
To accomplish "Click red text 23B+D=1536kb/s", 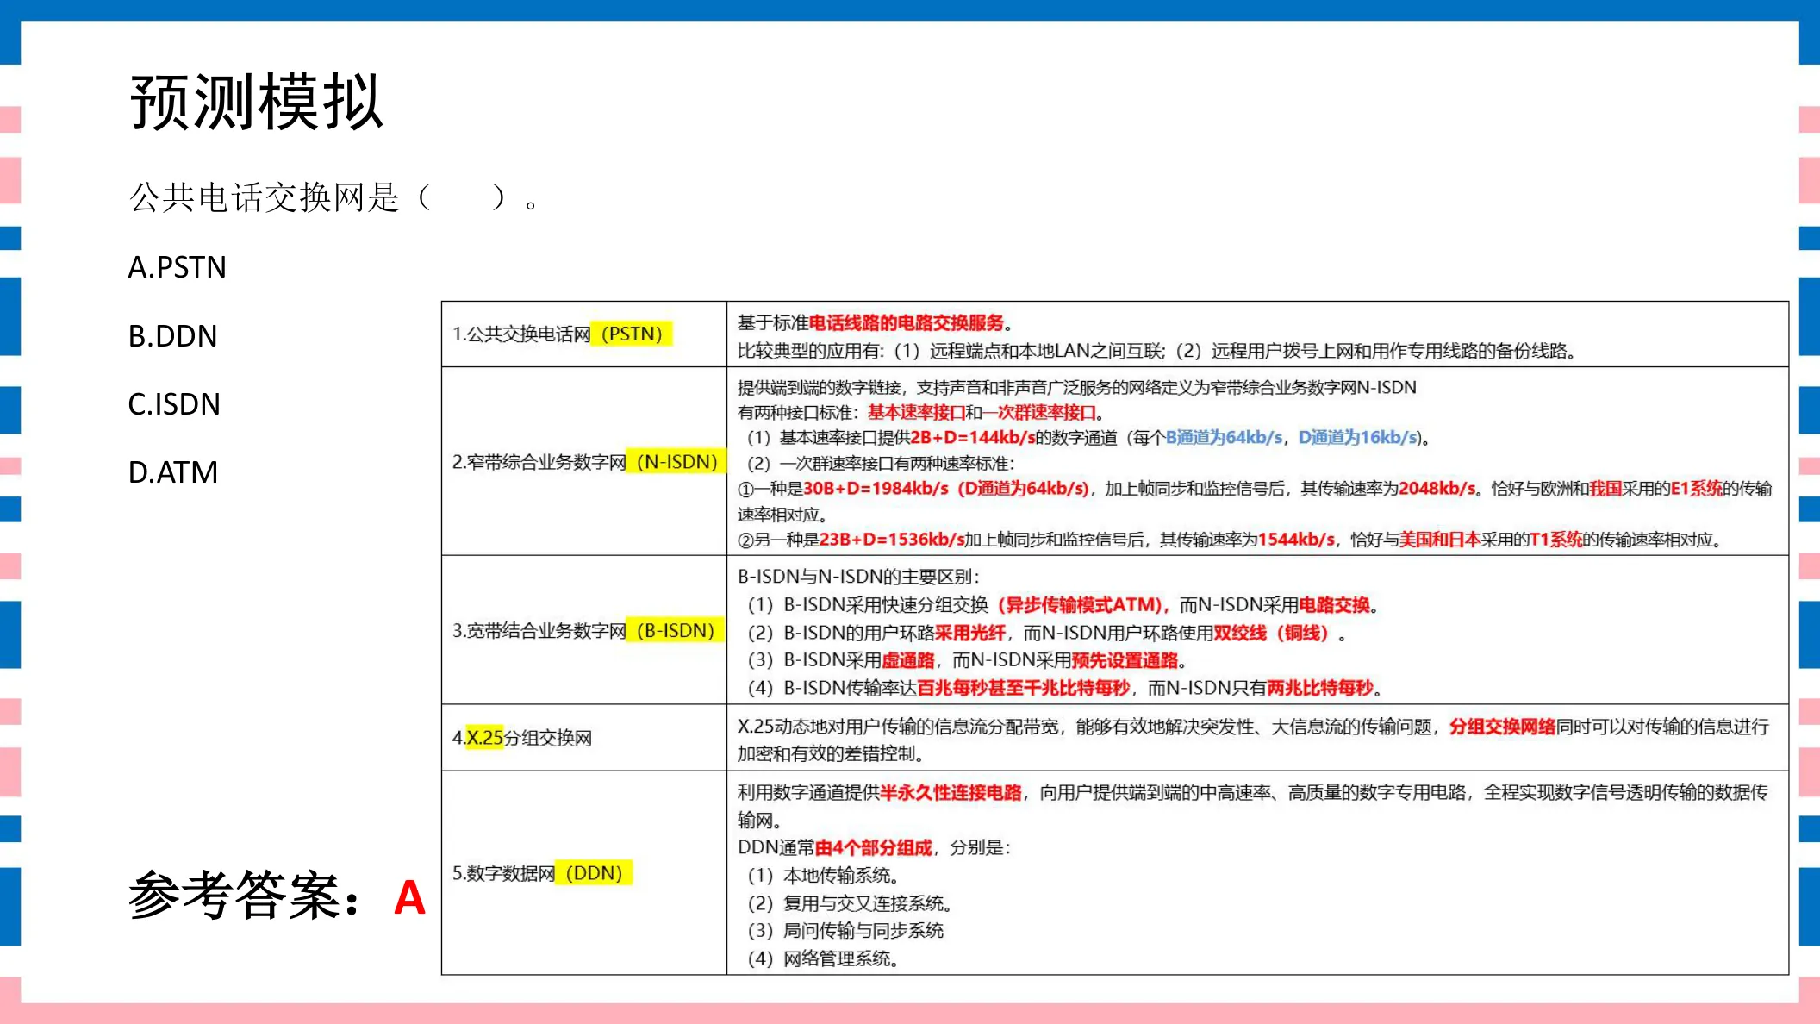I will (892, 540).
